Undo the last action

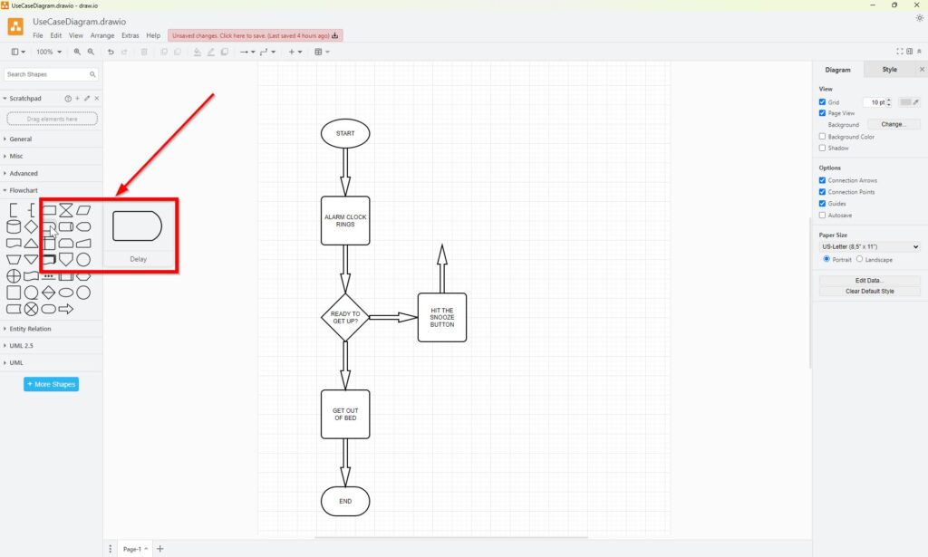(111, 52)
